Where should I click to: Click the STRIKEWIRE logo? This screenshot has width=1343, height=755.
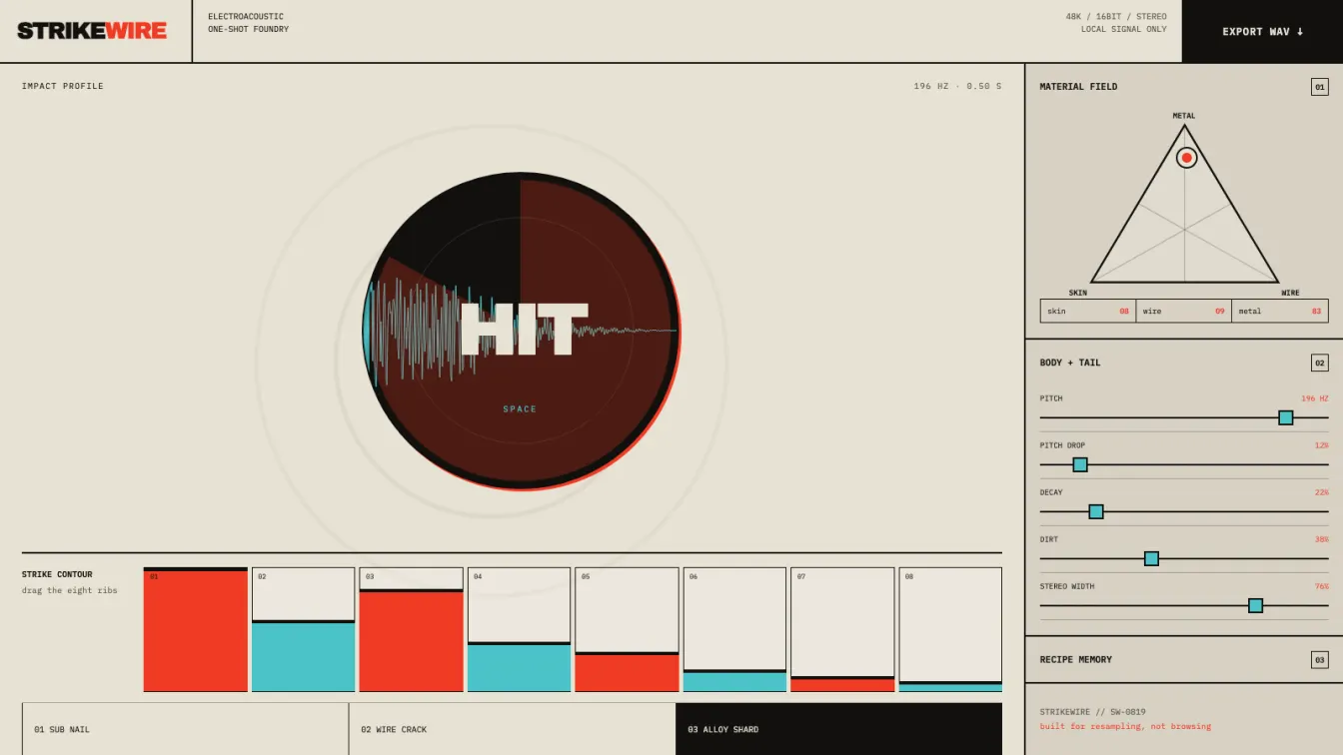pos(92,31)
